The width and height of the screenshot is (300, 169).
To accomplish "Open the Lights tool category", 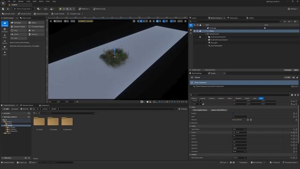I will click(x=5, y=53).
